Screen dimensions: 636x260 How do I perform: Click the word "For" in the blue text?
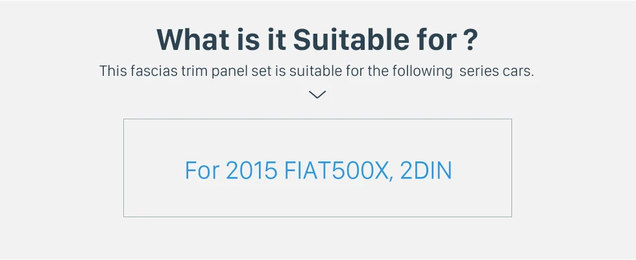pos(202,171)
